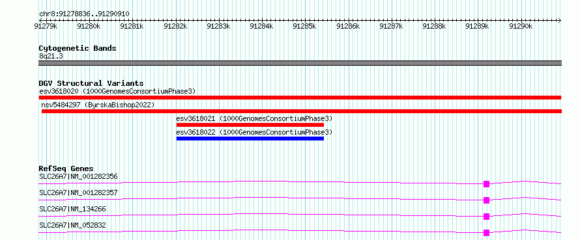
Task: Click the 91285k ruler tick label
Action: point(304,26)
